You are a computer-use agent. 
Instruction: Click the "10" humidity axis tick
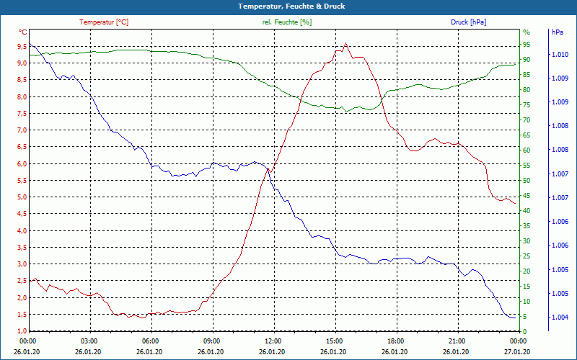point(527,302)
